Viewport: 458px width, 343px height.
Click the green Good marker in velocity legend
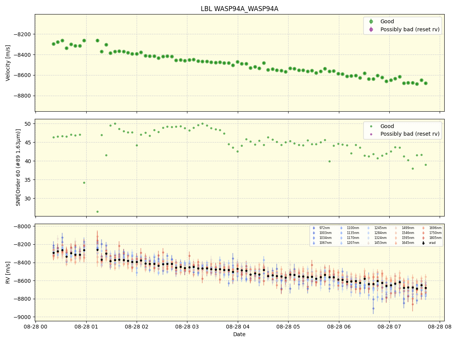[x=371, y=22]
